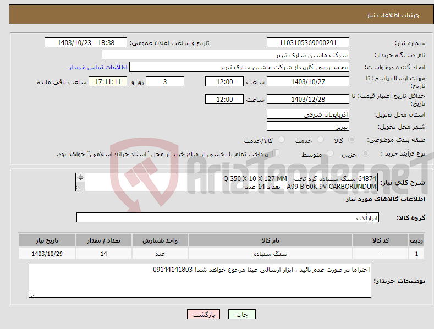434x329 pixels.
Task: Open buyer contact info link اطلاعات تماس خریدار
Action: 98,67
